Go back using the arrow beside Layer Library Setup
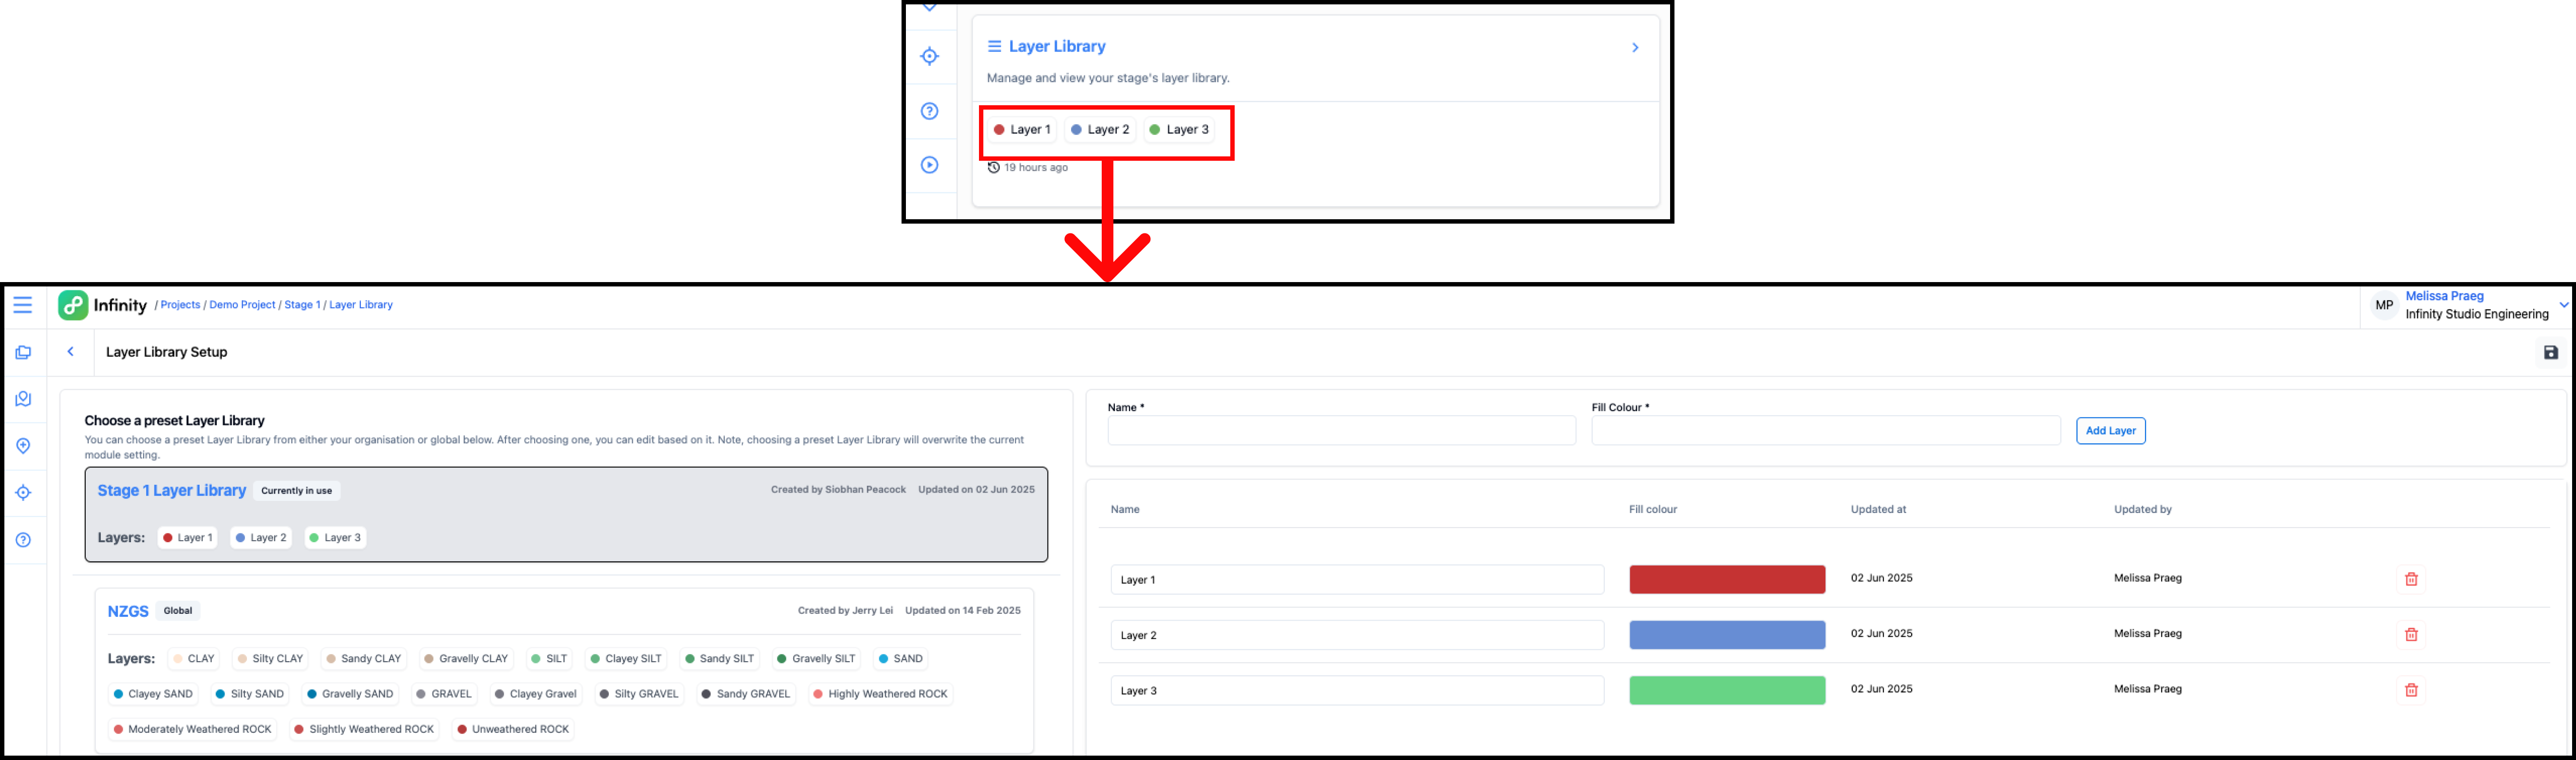The height and width of the screenshot is (760, 2576). pos(71,352)
